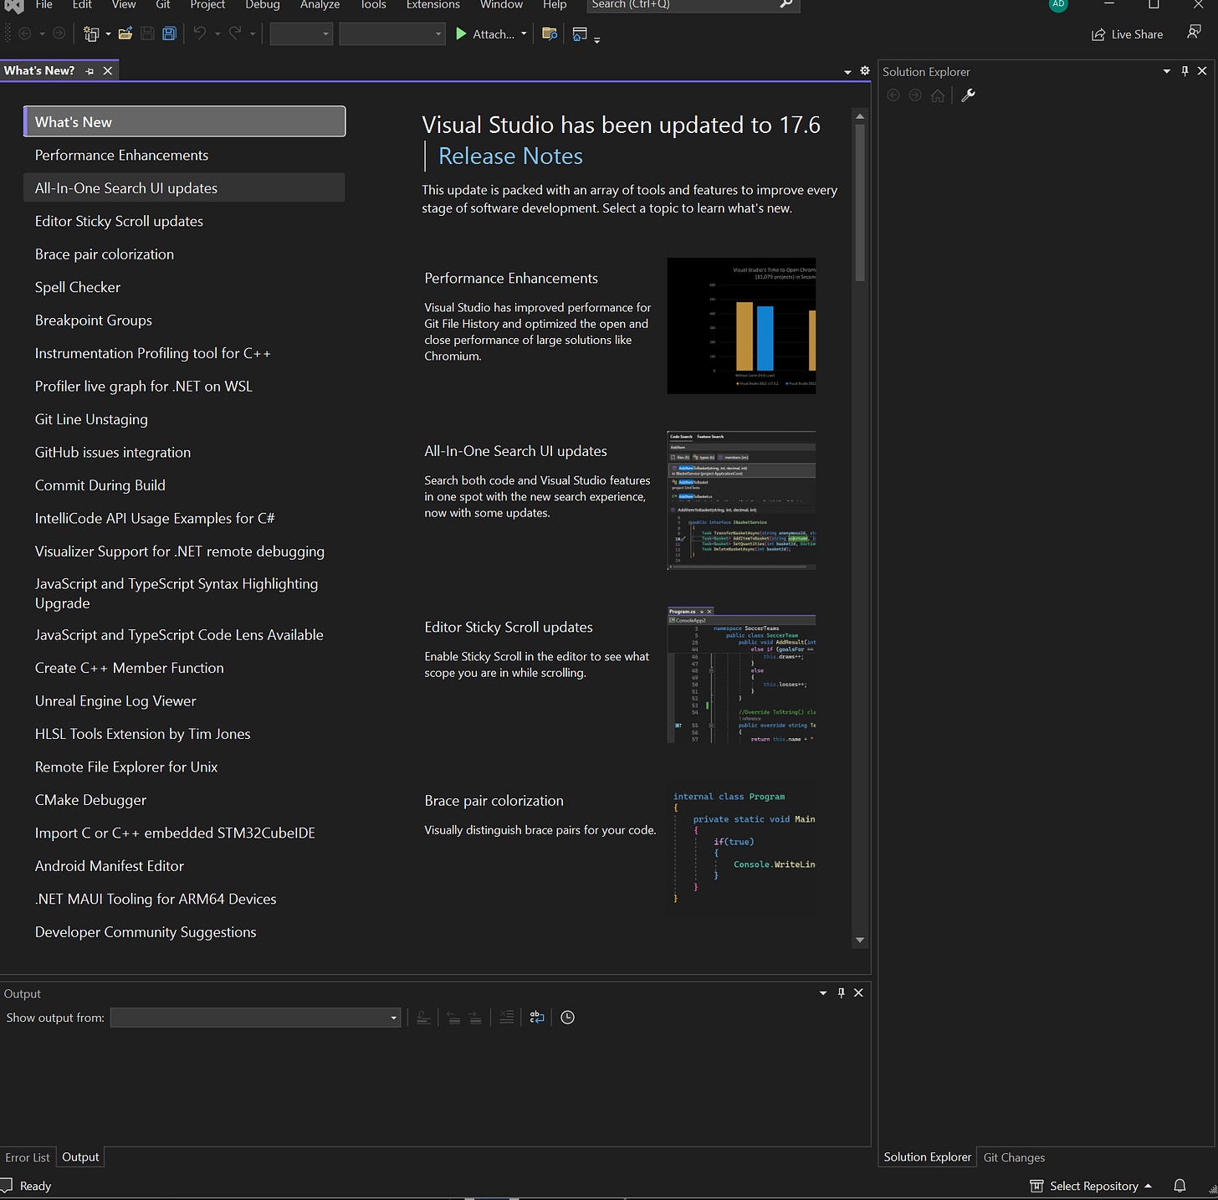The height and width of the screenshot is (1200, 1218).
Task: Select Developer Community Suggestions topic
Action: tap(184, 932)
